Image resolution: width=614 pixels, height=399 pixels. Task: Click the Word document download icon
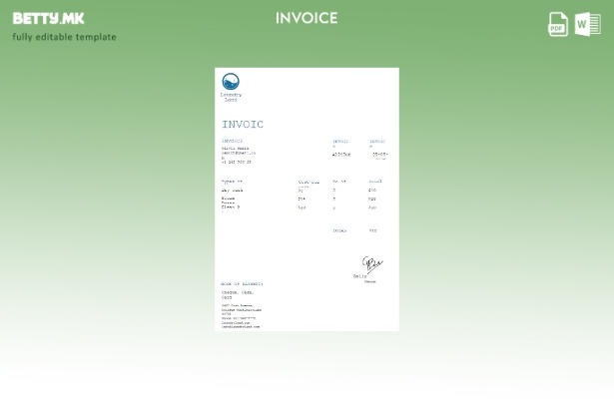(588, 23)
